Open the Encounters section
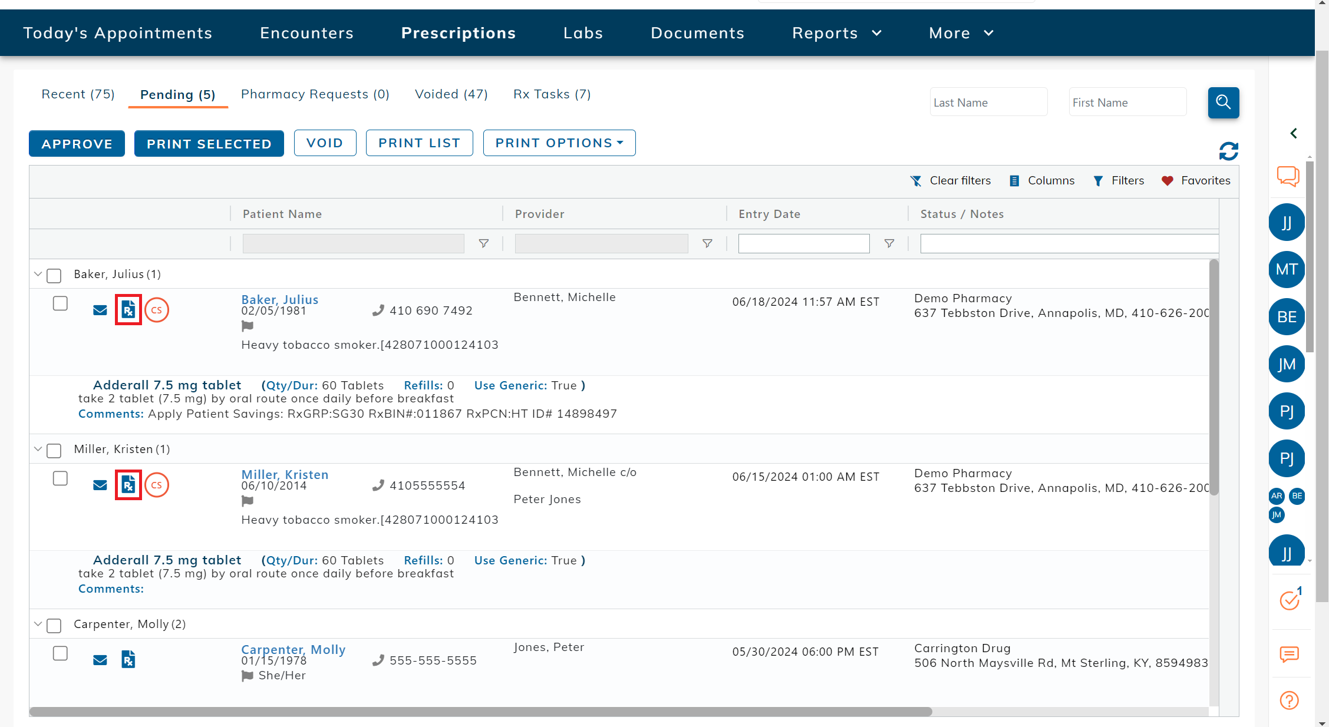 pos(307,33)
